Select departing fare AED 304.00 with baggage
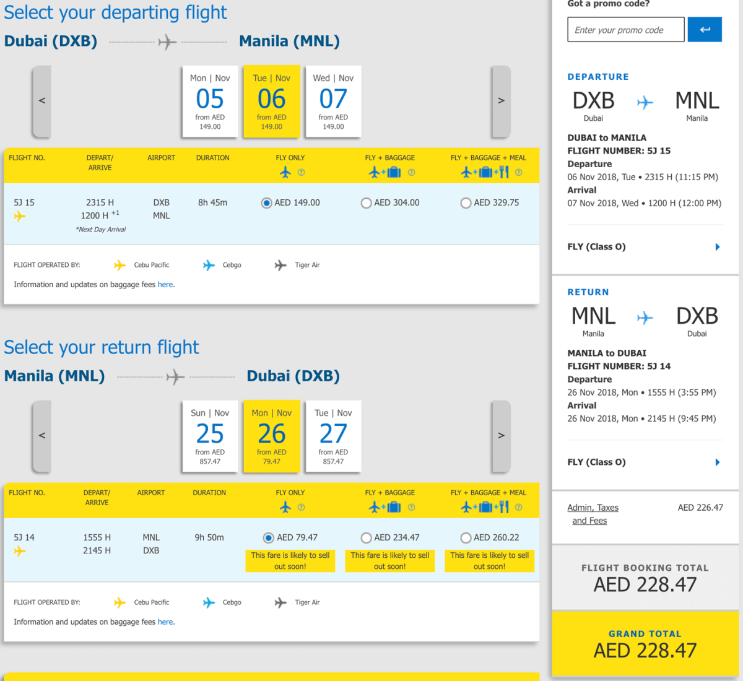This screenshot has height=681, width=743. coord(367,203)
